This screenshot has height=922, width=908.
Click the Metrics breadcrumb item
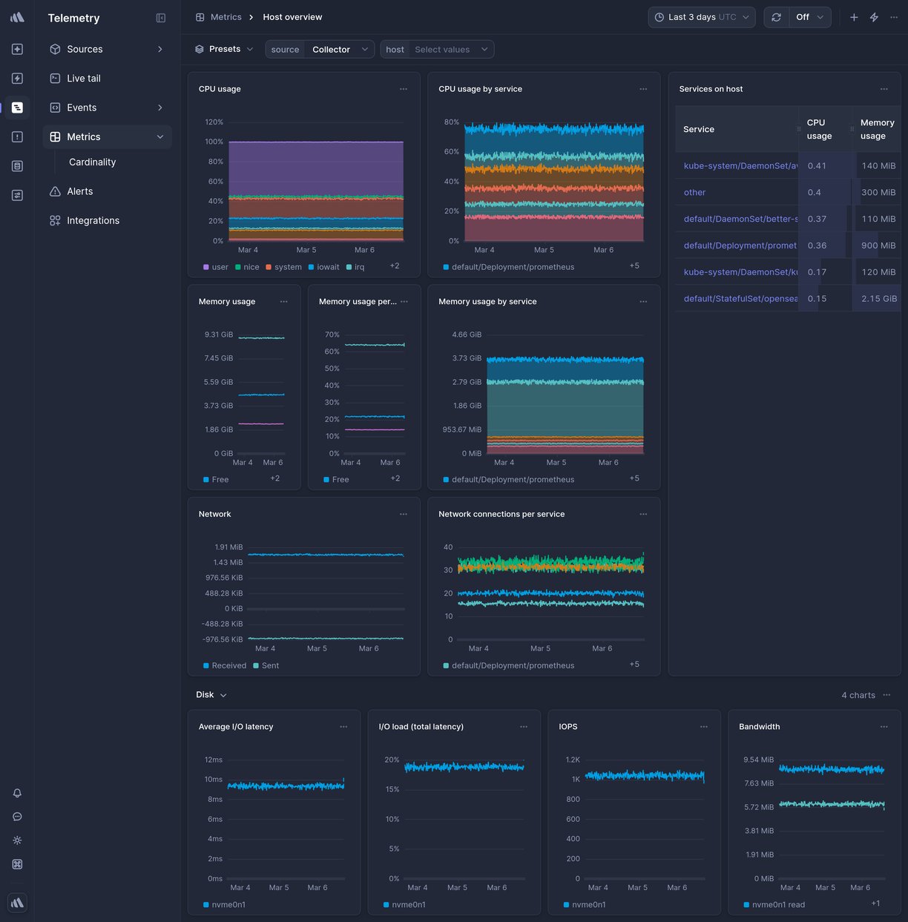[226, 16]
